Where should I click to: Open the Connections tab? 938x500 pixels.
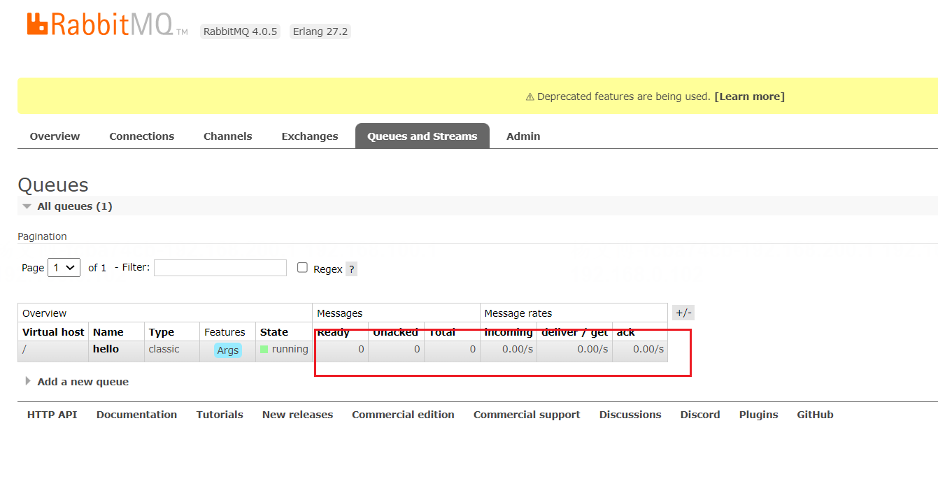click(141, 136)
